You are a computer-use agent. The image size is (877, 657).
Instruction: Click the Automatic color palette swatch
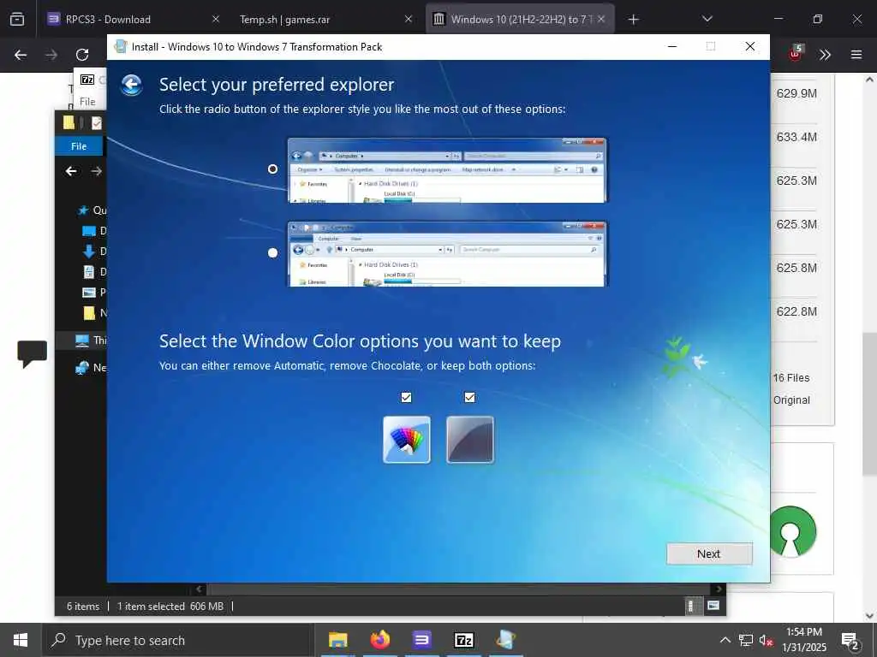tap(407, 440)
